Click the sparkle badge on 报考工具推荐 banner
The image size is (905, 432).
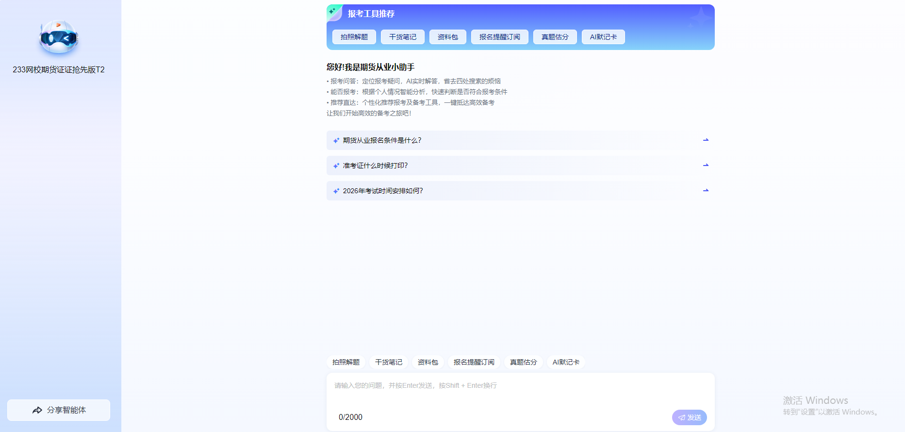tap(334, 12)
